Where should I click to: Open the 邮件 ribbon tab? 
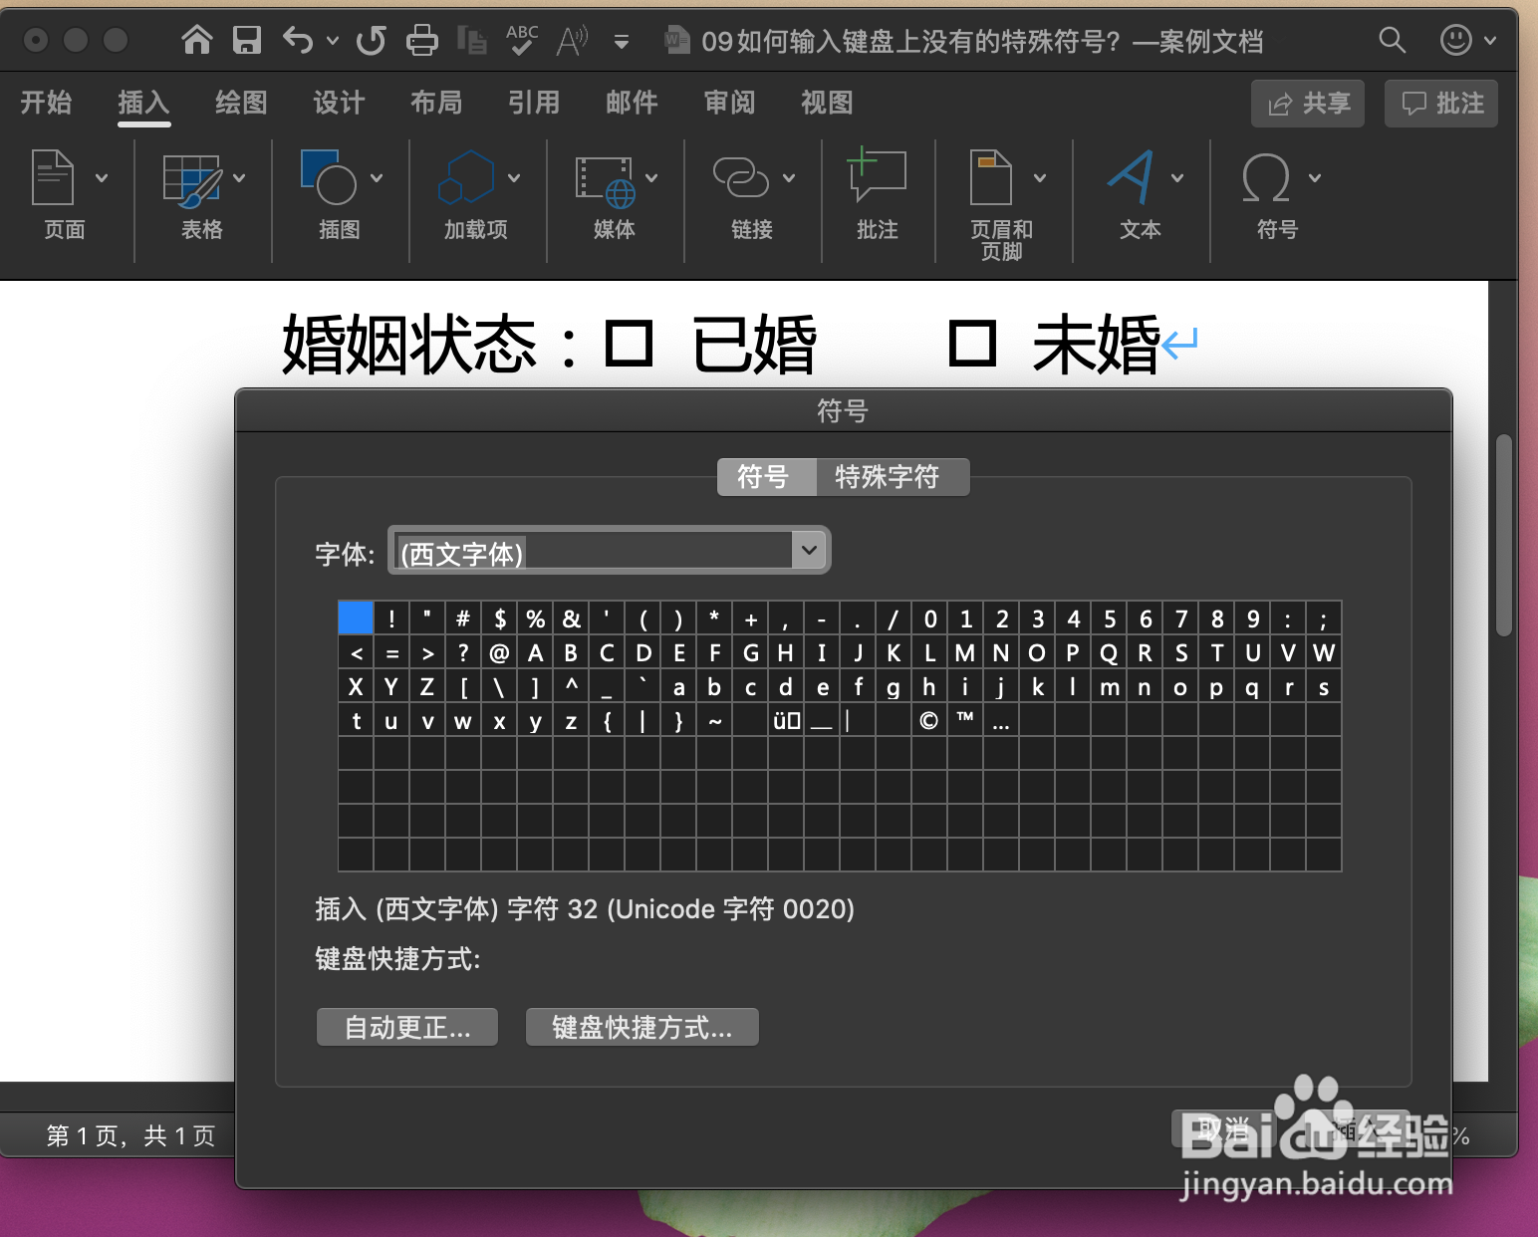click(x=632, y=102)
